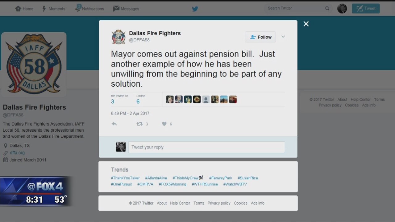This screenshot has height=222, width=395.
Task: Click the Dallas Fire Fighters tweet avatar
Action: coord(118,37)
